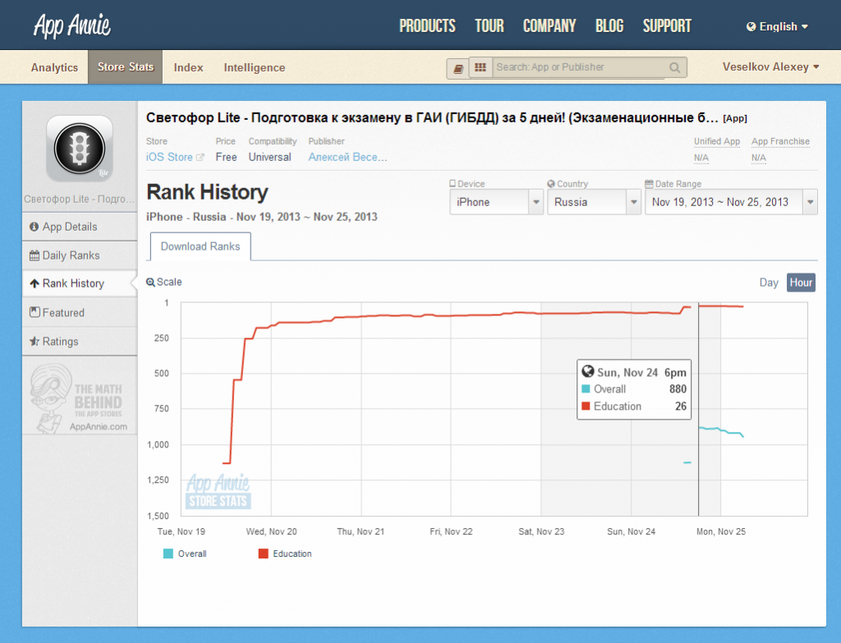841x643 pixels.
Task: Click The Math Behind AppAnnie banner
Action: (80, 400)
